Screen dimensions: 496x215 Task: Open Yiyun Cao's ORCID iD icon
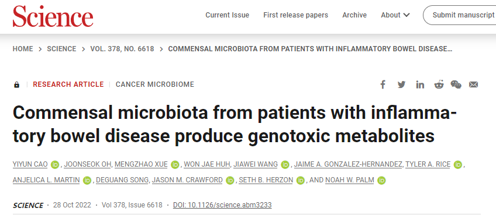(x=55, y=164)
